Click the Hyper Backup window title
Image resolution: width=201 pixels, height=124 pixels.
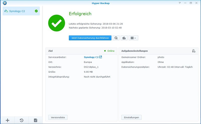(x=101, y=3)
